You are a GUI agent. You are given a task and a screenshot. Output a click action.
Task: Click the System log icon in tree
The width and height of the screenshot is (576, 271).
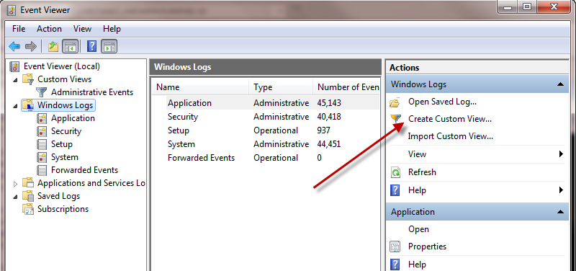click(42, 157)
